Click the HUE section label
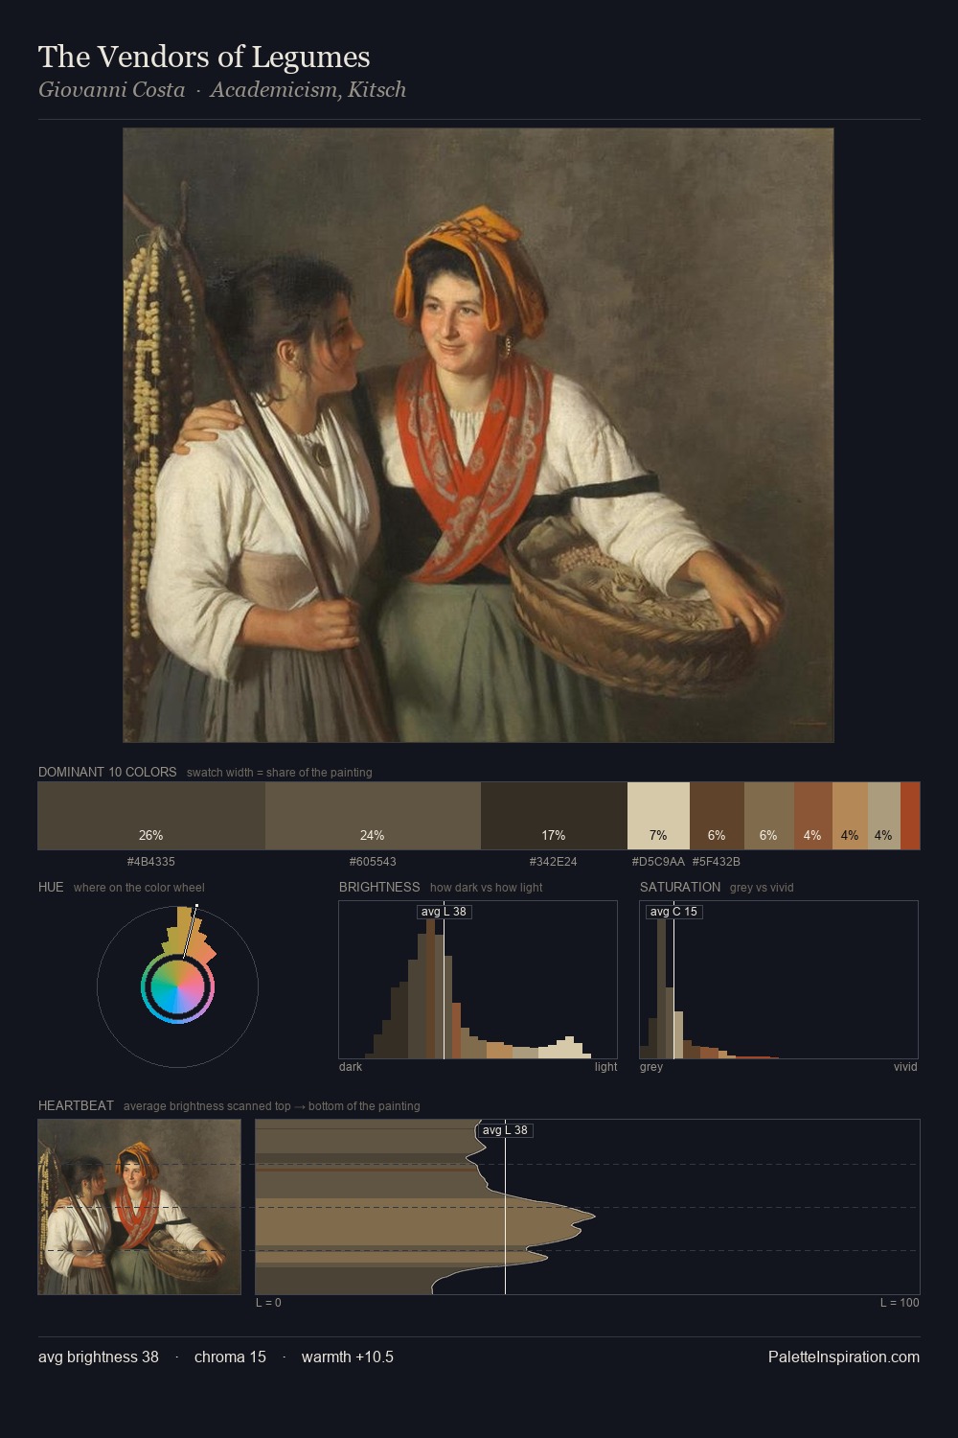This screenshot has width=958, height=1438. click(x=51, y=887)
